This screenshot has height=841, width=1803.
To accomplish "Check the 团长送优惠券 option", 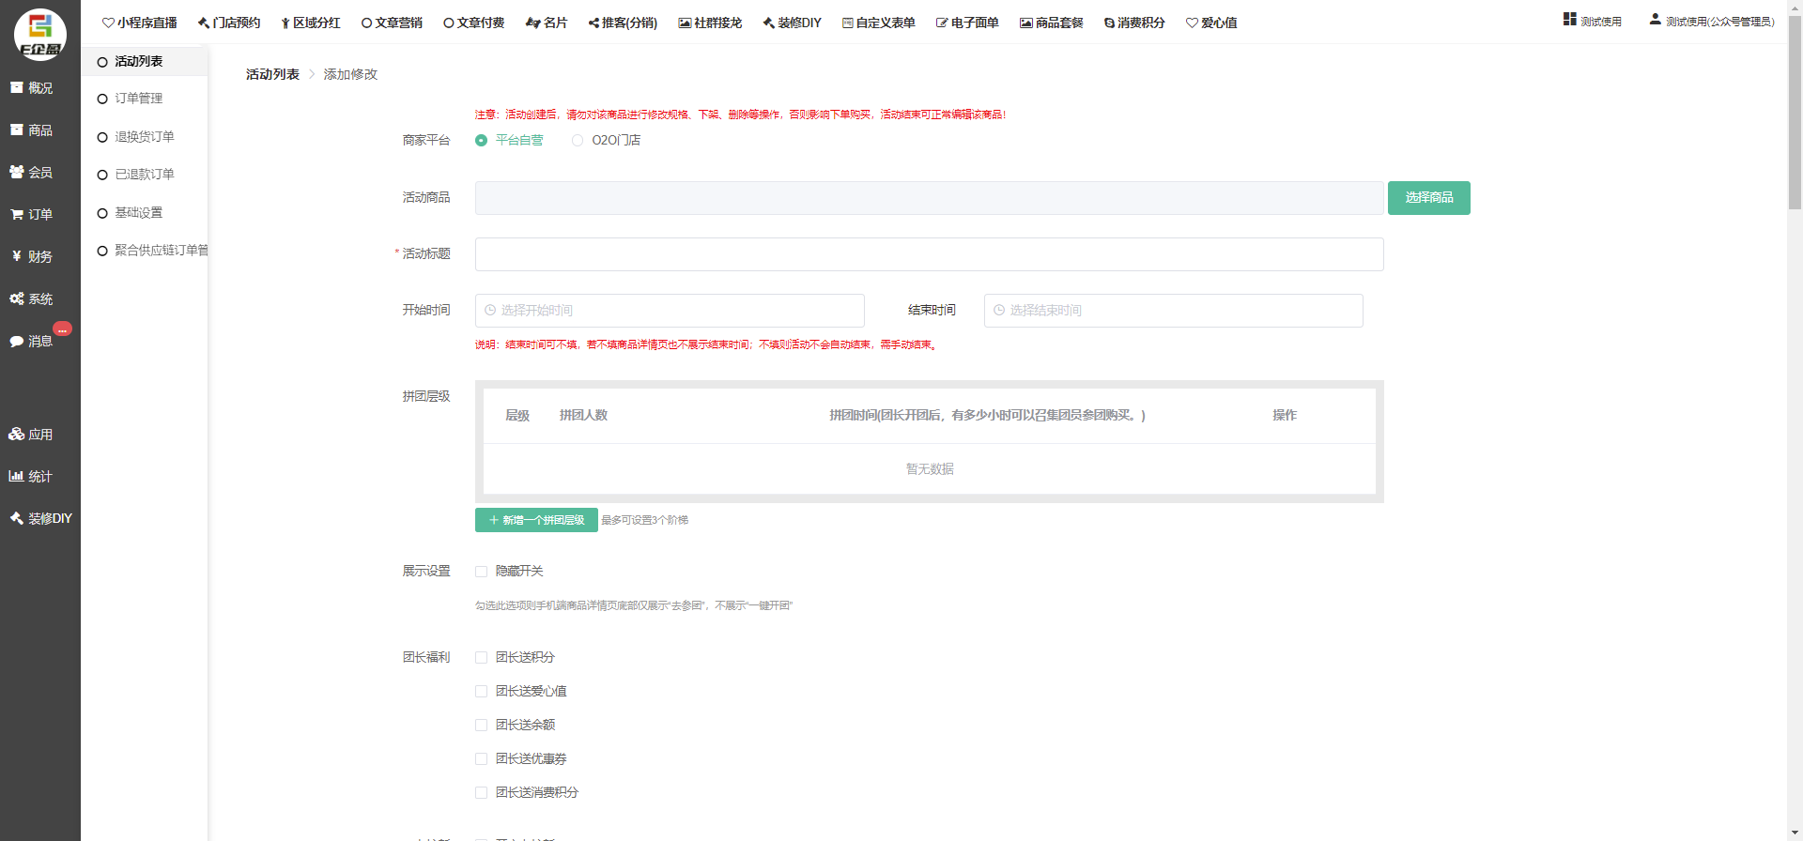I will click(481, 759).
